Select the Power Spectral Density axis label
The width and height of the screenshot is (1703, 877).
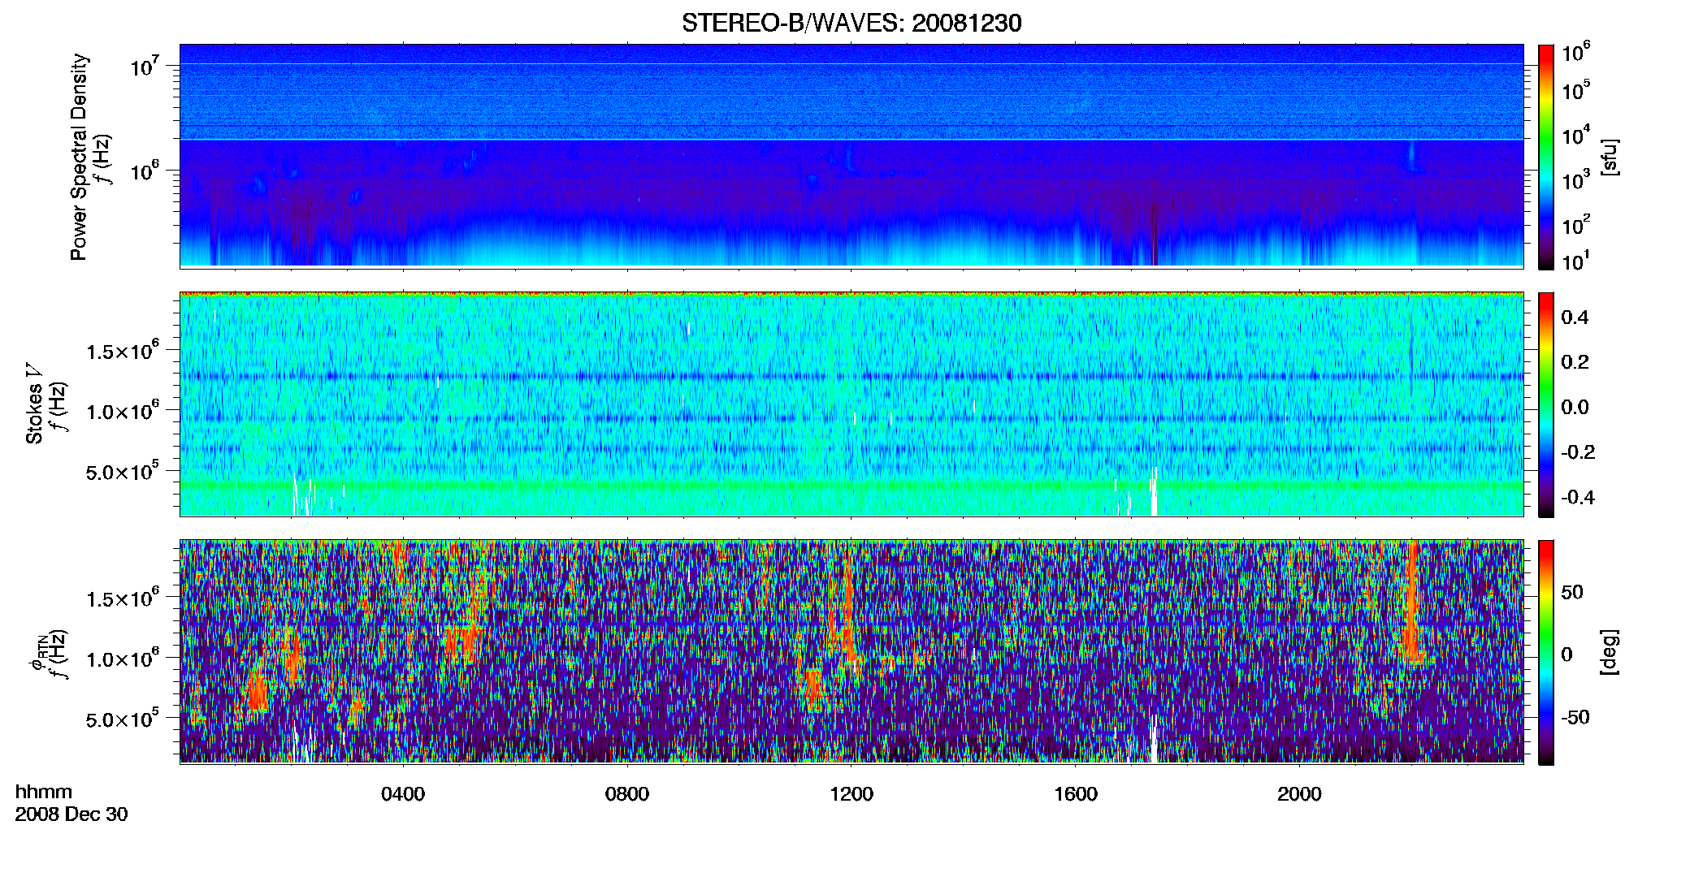coord(79,157)
